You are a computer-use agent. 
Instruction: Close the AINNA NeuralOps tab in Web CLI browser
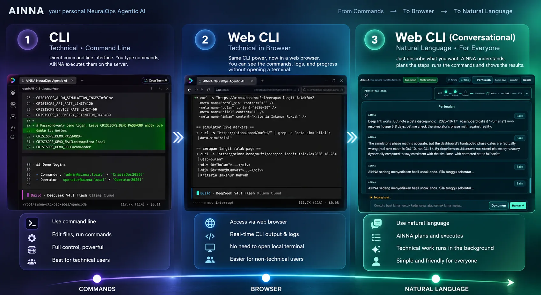click(x=252, y=81)
